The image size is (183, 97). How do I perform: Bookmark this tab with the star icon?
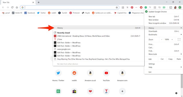click(117, 8)
